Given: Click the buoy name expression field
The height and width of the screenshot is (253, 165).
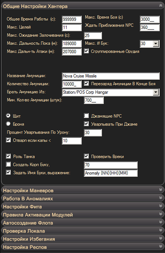Looking at the screenshot, I should coord(111,173).
